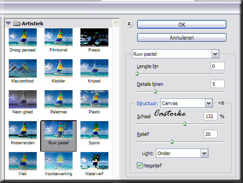This screenshot has height=183, width=243.
Task: Select the Droog penseel filter thumbnail
Action: 23,37
